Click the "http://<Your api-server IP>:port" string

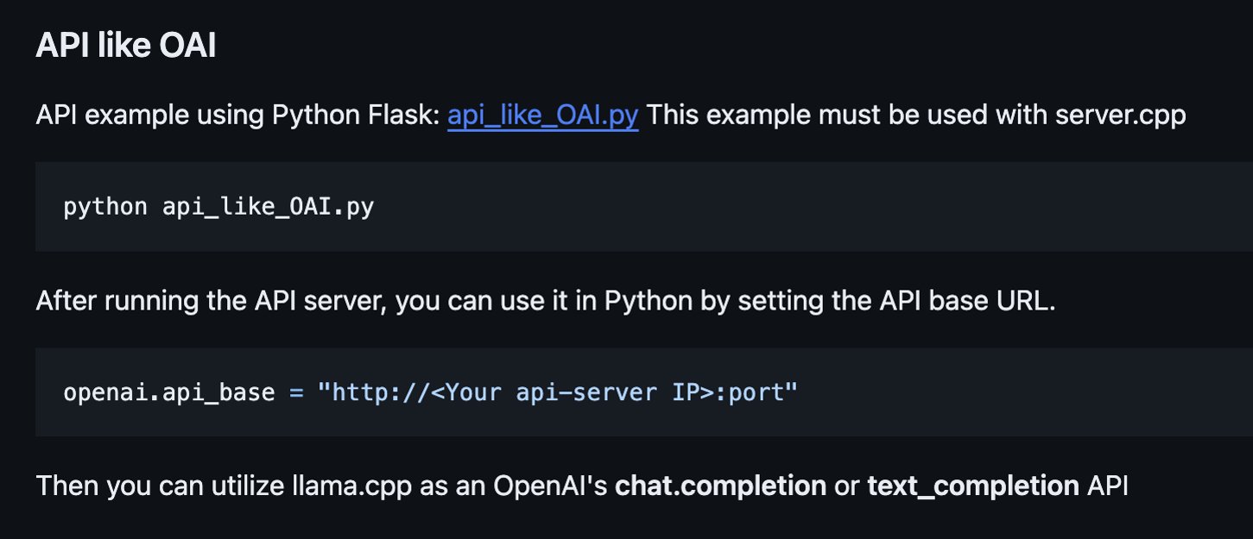pos(558,392)
